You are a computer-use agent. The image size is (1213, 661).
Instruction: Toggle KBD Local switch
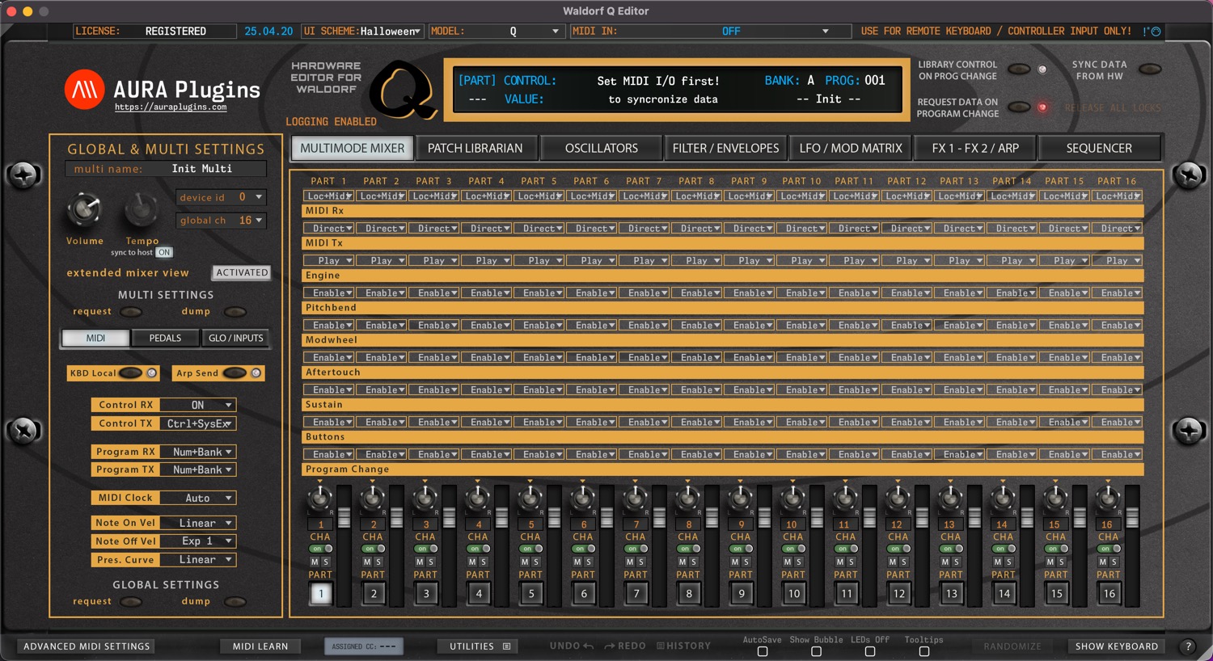point(130,373)
